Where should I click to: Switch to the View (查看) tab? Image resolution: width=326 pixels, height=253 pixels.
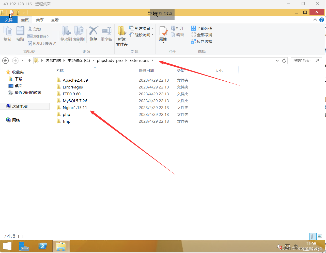(x=55, y=20)
